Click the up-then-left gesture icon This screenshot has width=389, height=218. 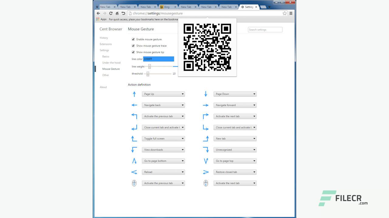click(134, 116)
